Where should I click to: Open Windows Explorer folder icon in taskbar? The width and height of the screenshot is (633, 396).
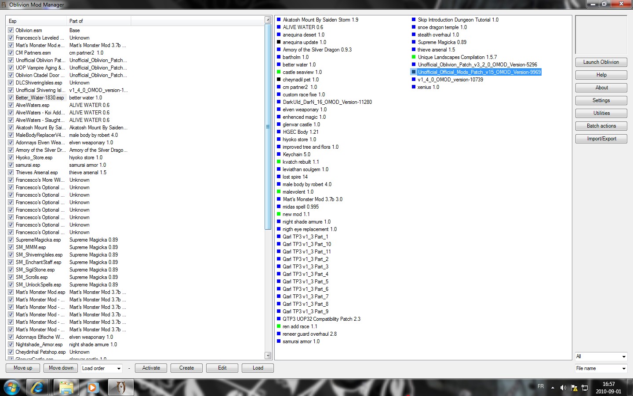(x=66, y=387)
